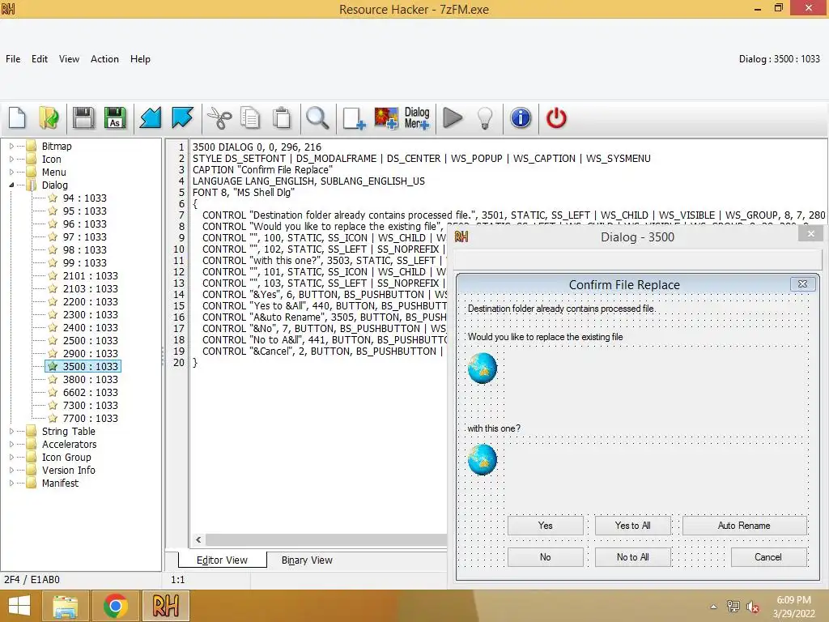Click the muted volume tray icon
The image size is (829, 622).
(752, 607)
